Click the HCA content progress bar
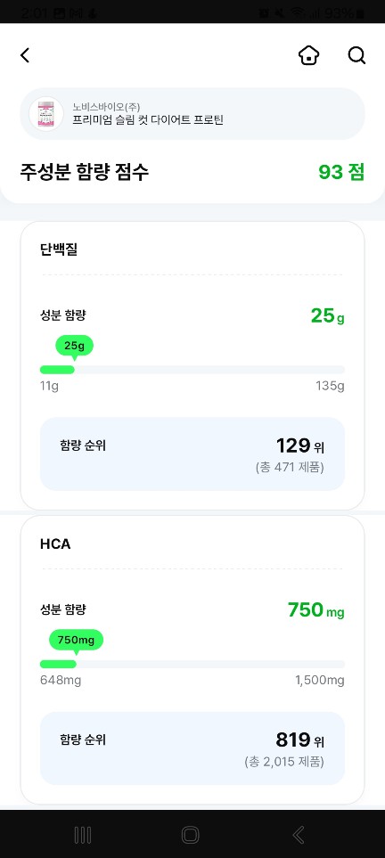385x858 pixels. [192, 665]
